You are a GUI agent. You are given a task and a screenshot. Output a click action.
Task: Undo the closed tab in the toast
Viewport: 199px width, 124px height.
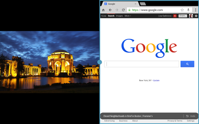[x=191, y=116]
